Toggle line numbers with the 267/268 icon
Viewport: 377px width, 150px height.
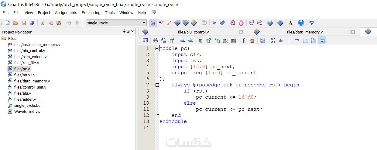272,40
